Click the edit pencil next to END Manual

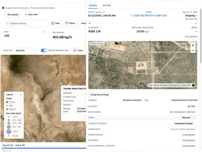[191, 12]
